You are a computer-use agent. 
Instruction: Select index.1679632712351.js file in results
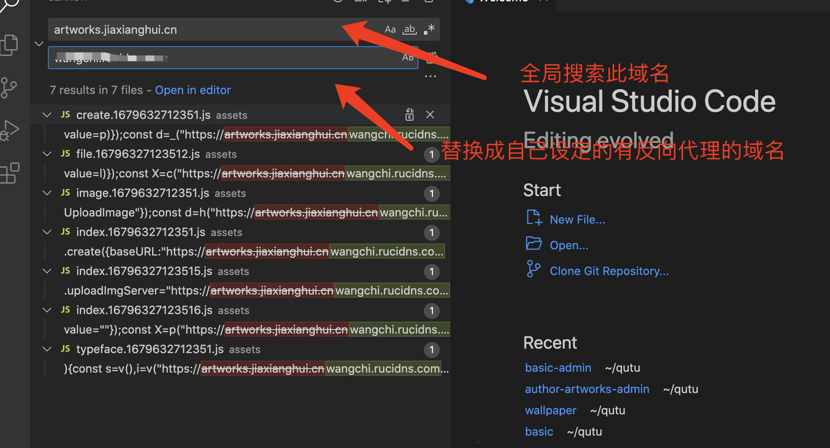tap(141, 232)
